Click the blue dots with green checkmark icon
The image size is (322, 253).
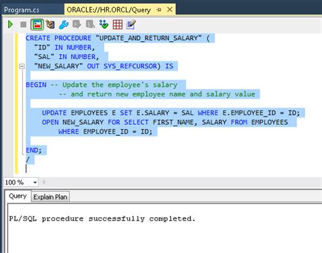click(104, 24)
